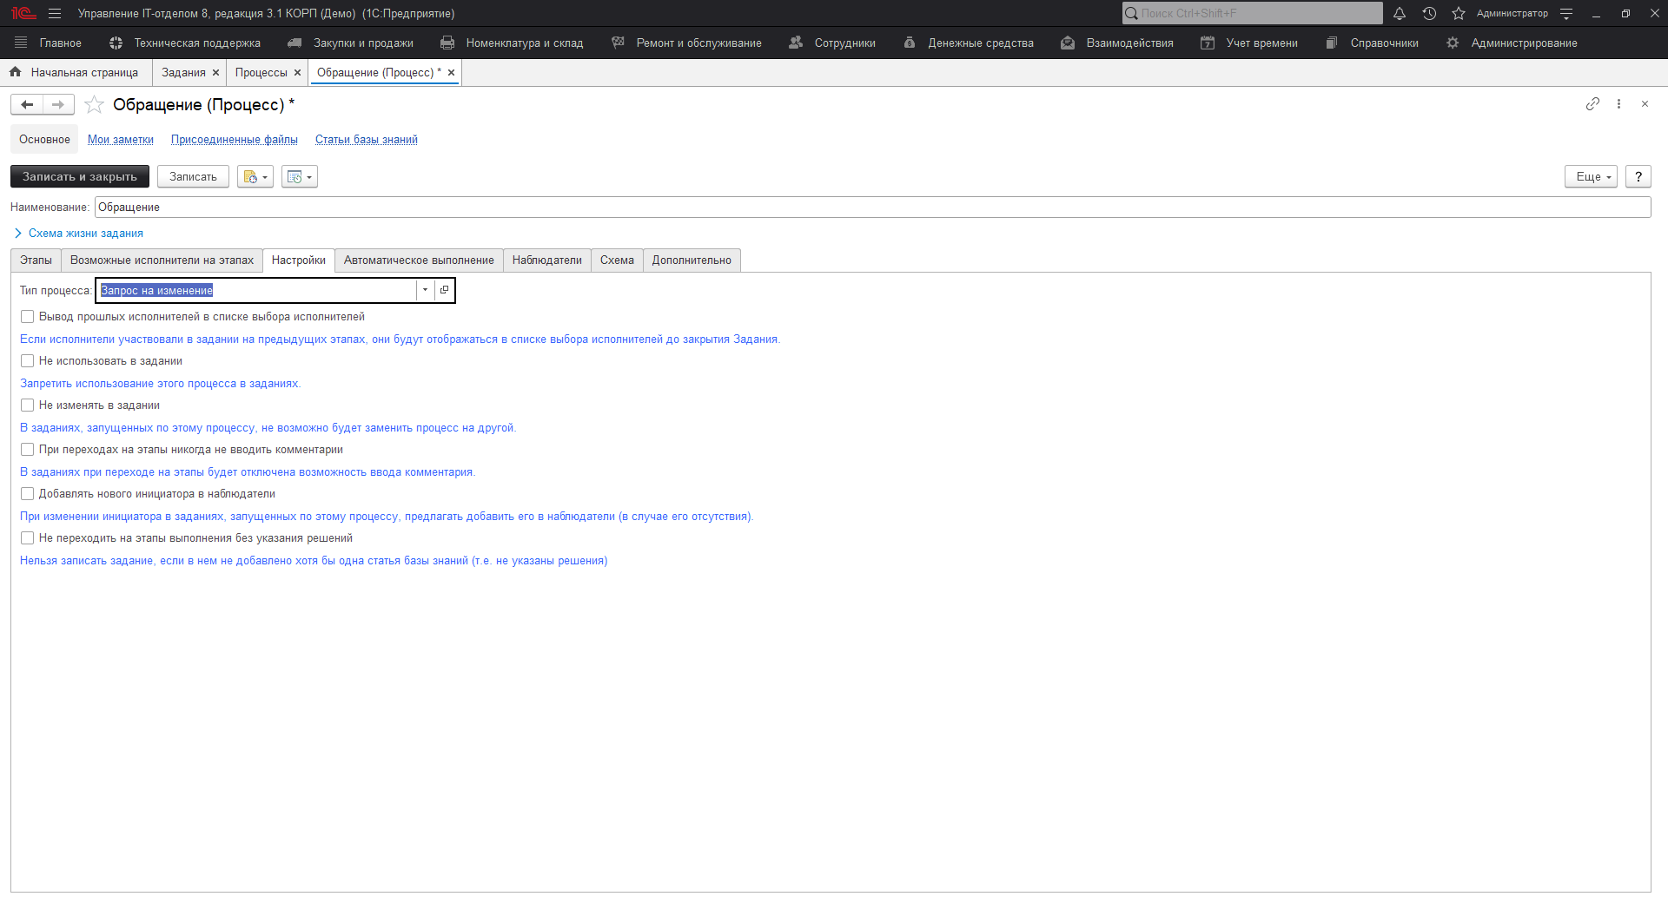Open the favorites star in the title bar
This screenshot has width=1668, height=903.
pos(1458,13)
